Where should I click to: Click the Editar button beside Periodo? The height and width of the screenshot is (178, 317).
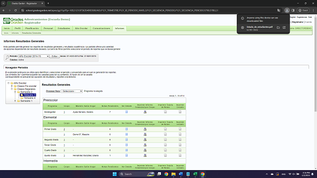coord(54,56)
